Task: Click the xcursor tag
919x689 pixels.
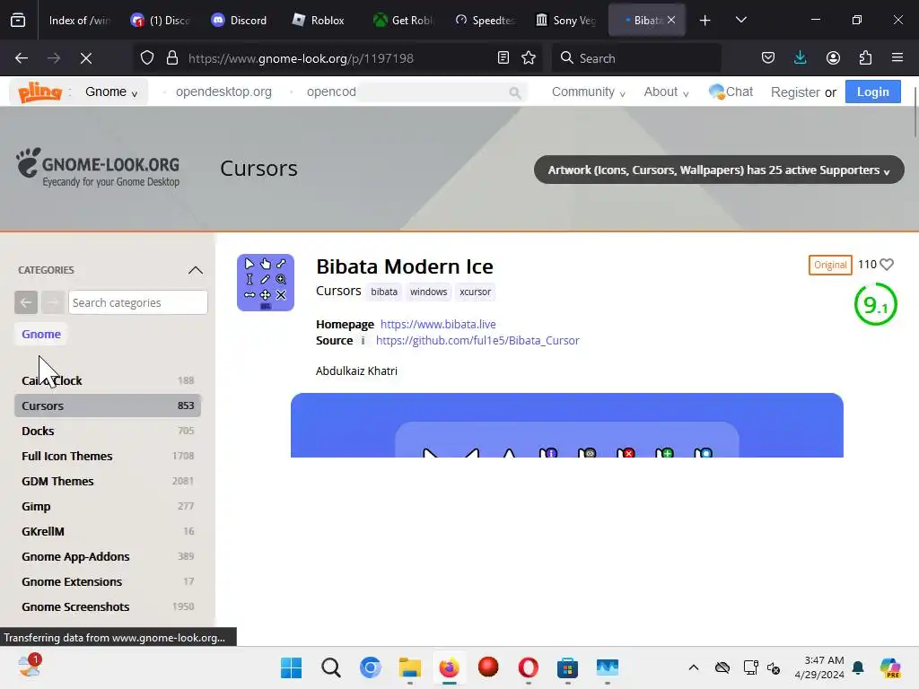Action: (475, 292)
